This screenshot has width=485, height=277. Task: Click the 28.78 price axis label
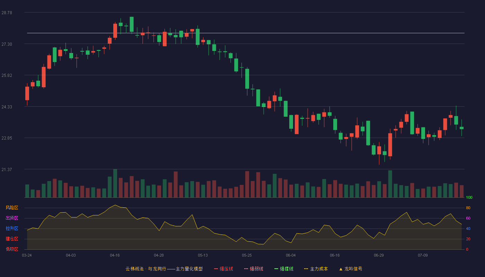tap(7, 12)
